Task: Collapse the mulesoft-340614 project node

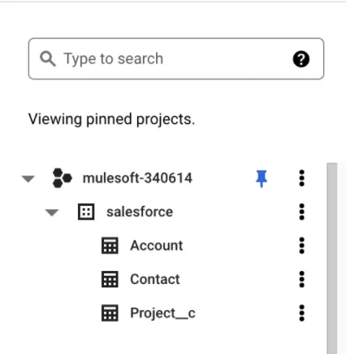Action: point(28,178)
